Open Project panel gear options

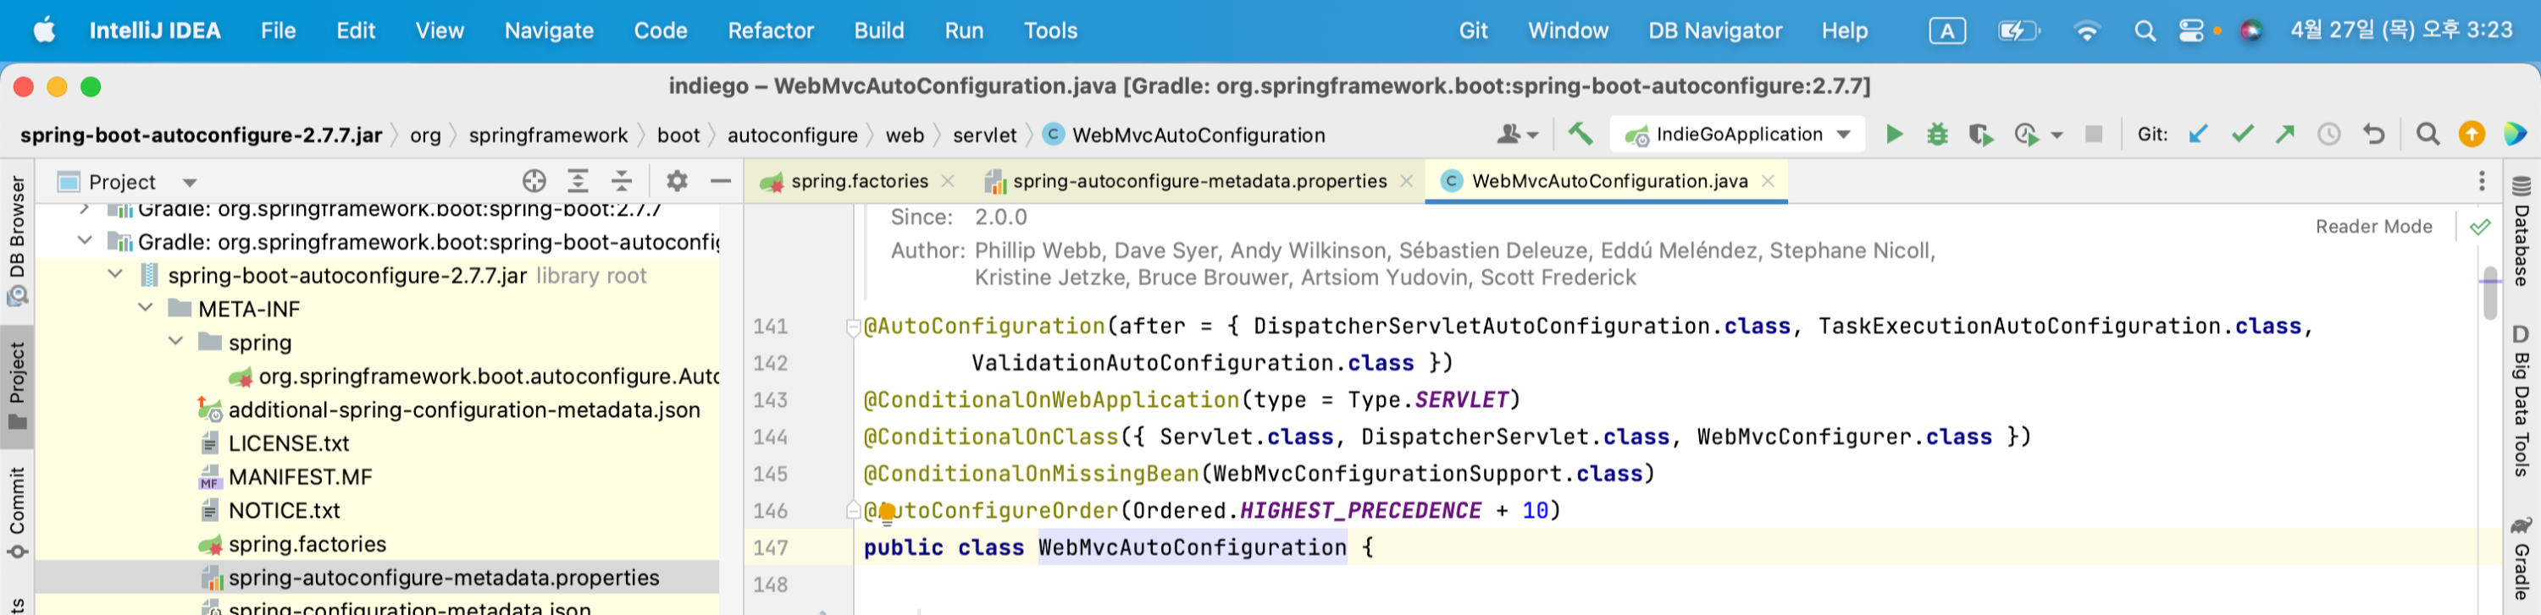677,181
